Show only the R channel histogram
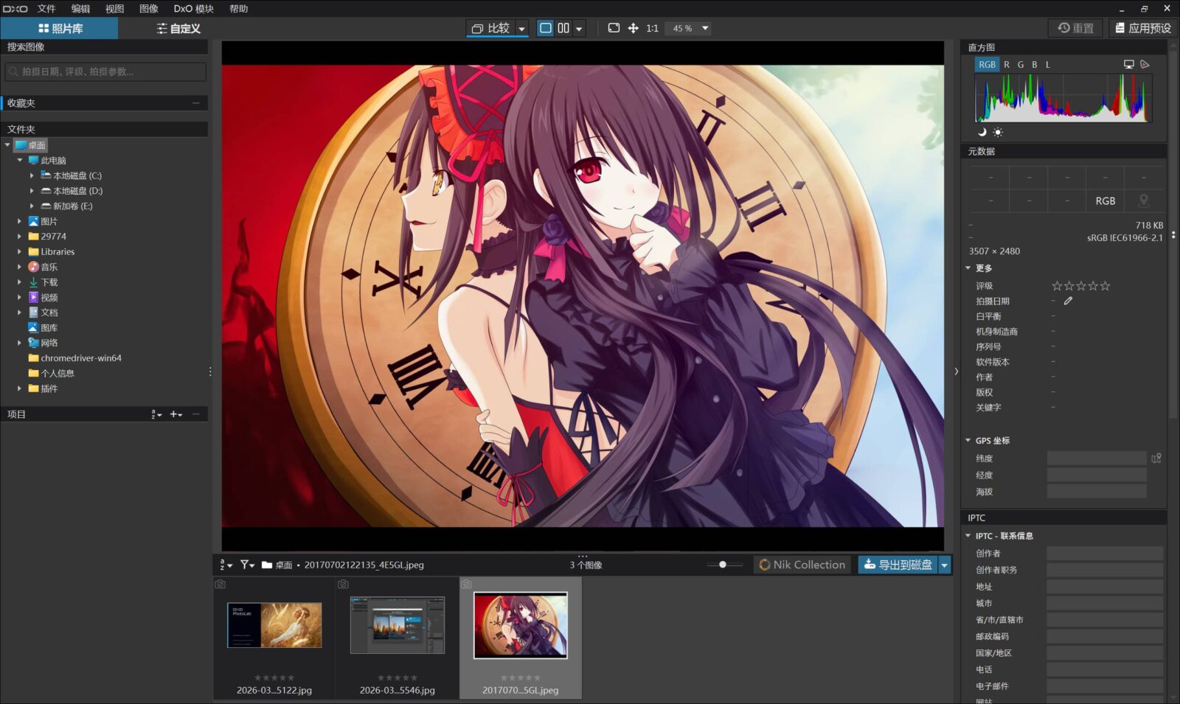Screen dimensions: 1180x704 coord(1007,65)
